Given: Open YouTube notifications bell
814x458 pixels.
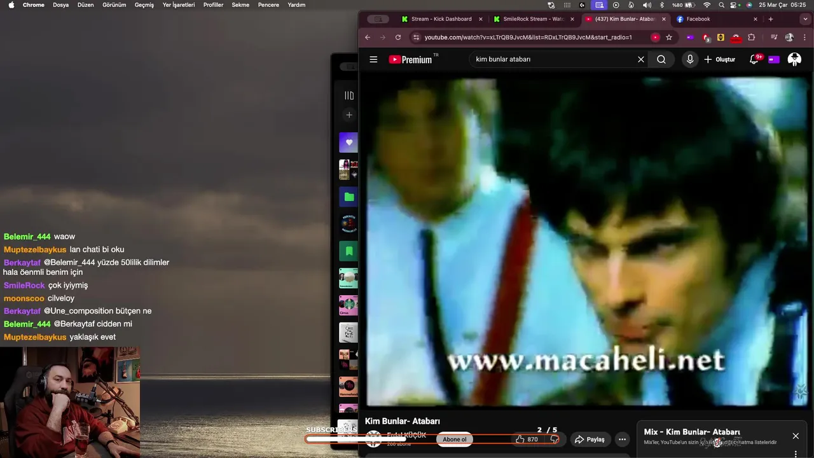Looking at the screenshot, I should coord(754,59).
